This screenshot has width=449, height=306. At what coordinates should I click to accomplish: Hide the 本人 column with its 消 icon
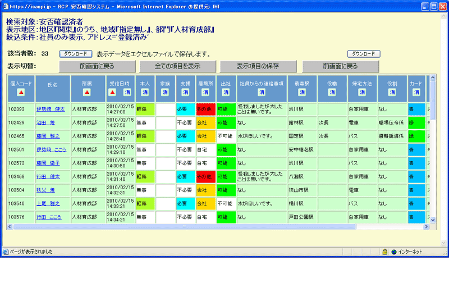tap(145, 92)
